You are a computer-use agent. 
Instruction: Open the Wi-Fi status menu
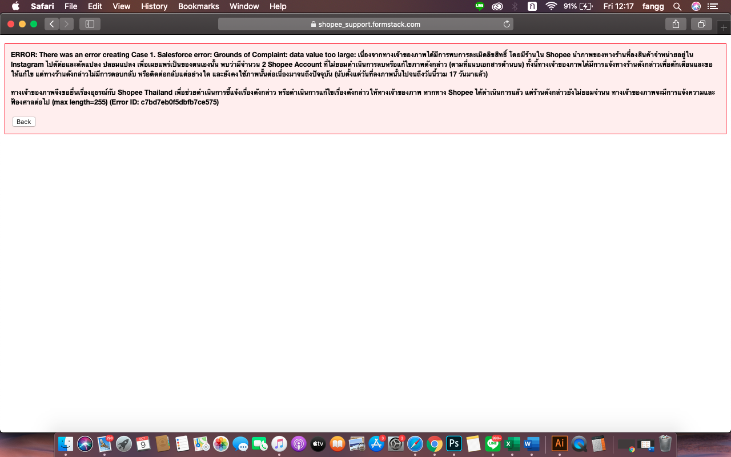pos(551,6)
